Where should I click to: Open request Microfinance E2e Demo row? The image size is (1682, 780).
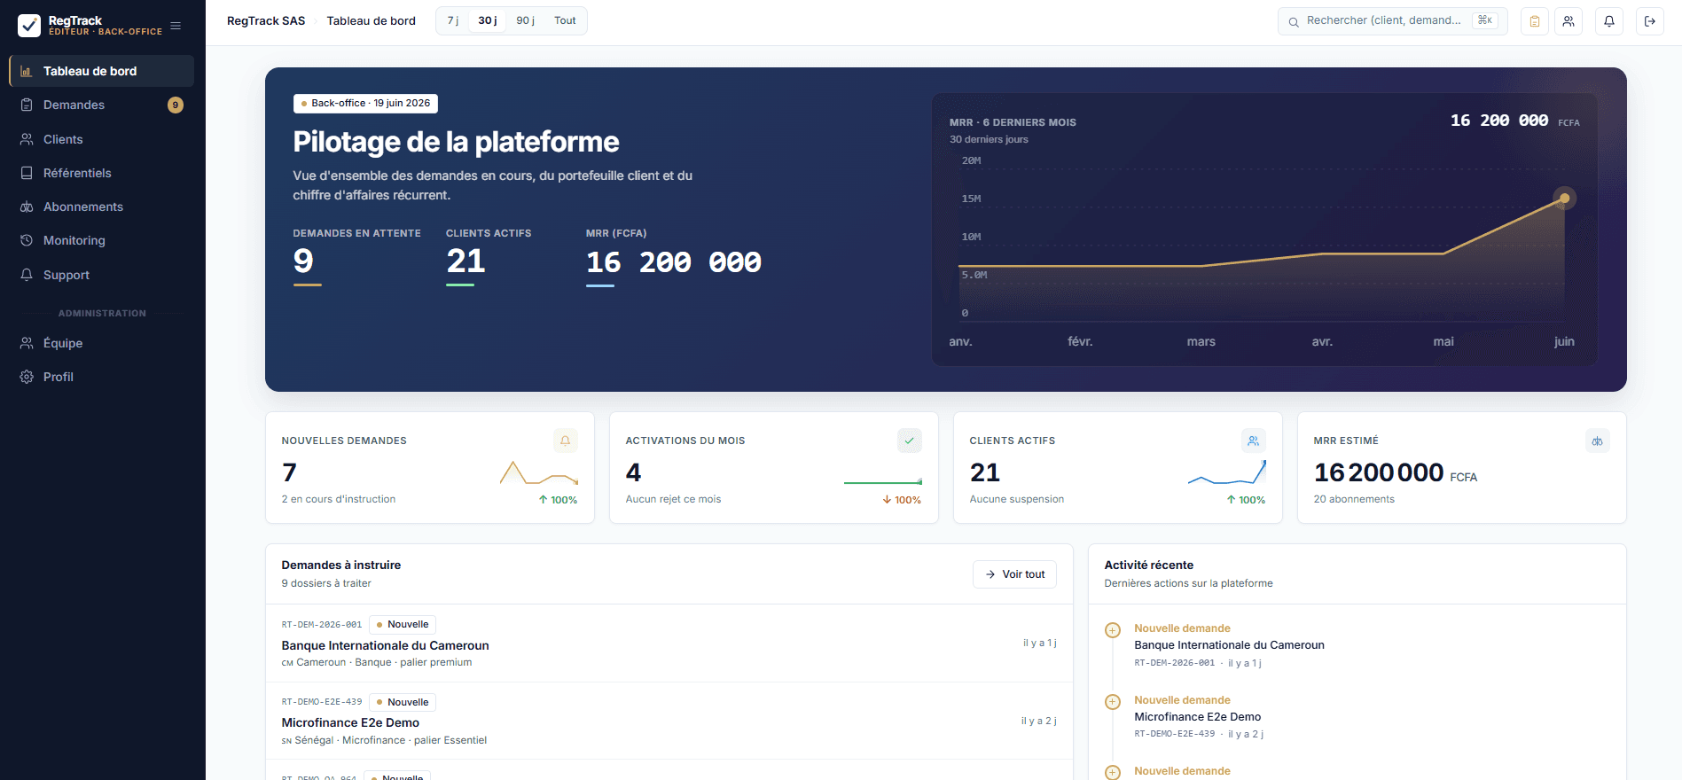[669, 721]
